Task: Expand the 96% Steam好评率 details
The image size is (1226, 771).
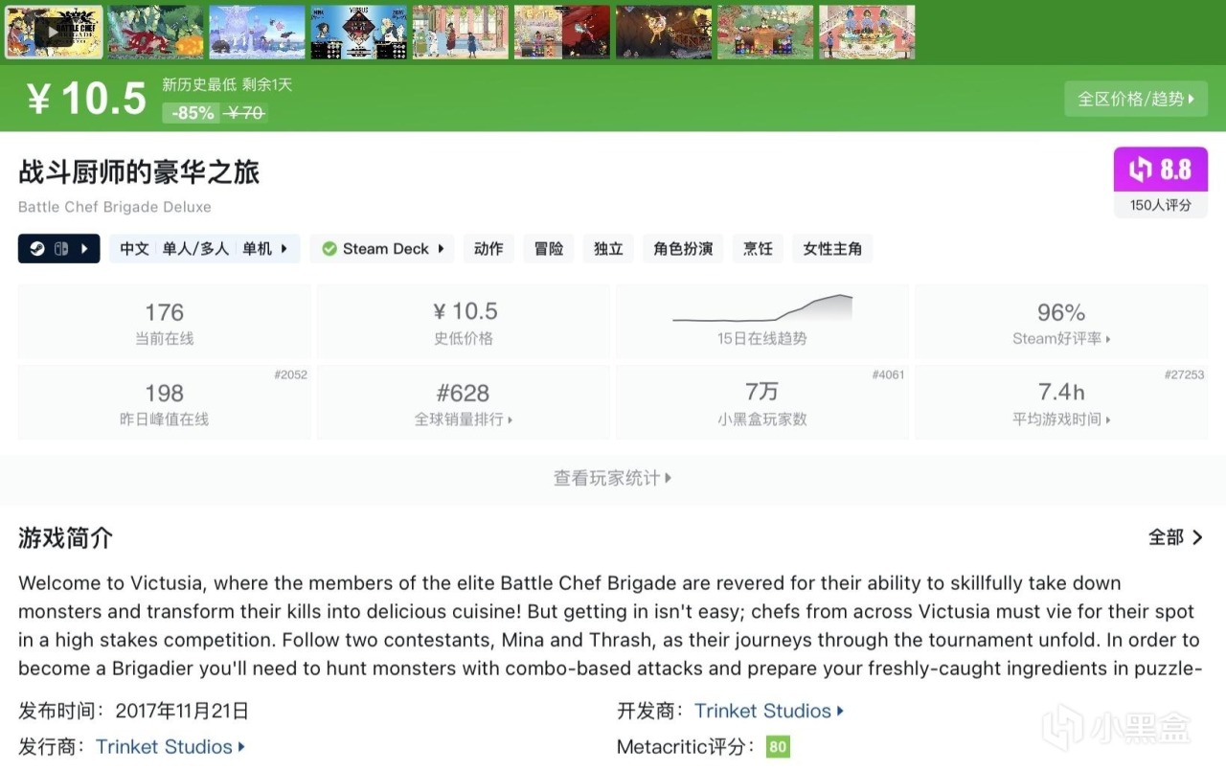Action: click(1061, 322)
